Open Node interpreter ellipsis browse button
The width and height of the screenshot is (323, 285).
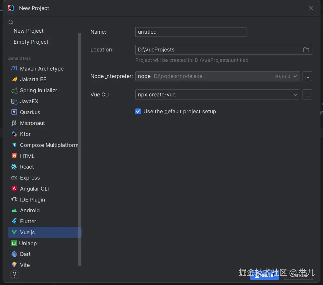[307, 76]
